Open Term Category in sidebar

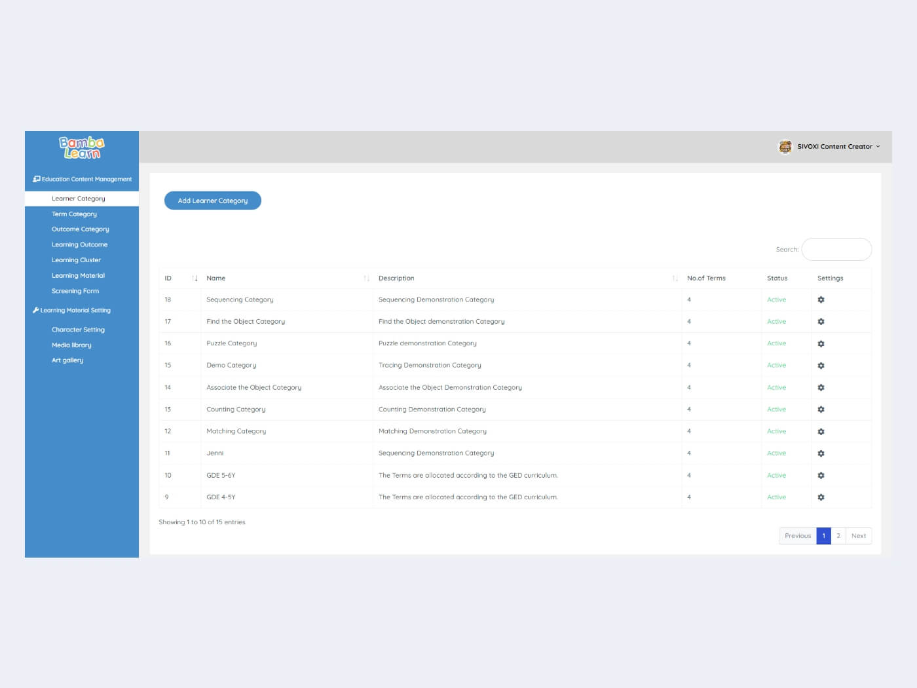pyautogui.click(x=74, y=214)
